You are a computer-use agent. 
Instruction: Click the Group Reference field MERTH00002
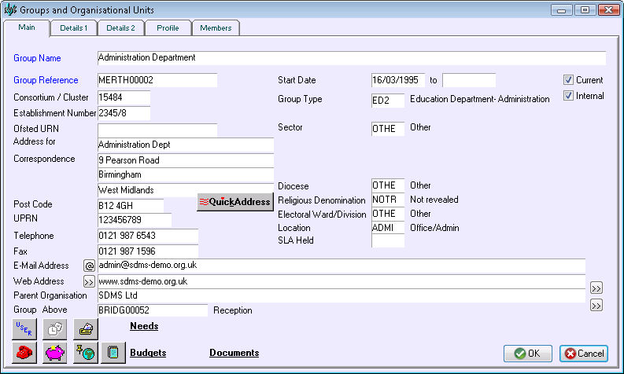pyautogui.click(x=157, y=80)
